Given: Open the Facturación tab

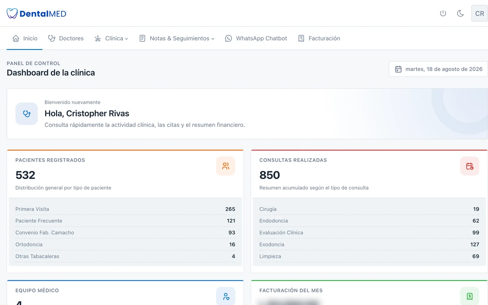Looking at the screenshot, I should 319,38.
